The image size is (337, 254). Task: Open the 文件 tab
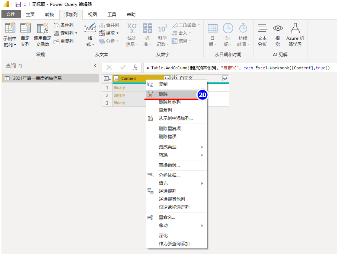pos(11,14)
